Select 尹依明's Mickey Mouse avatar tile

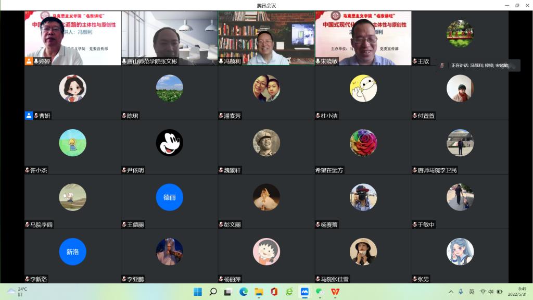[x=169, y=143]
